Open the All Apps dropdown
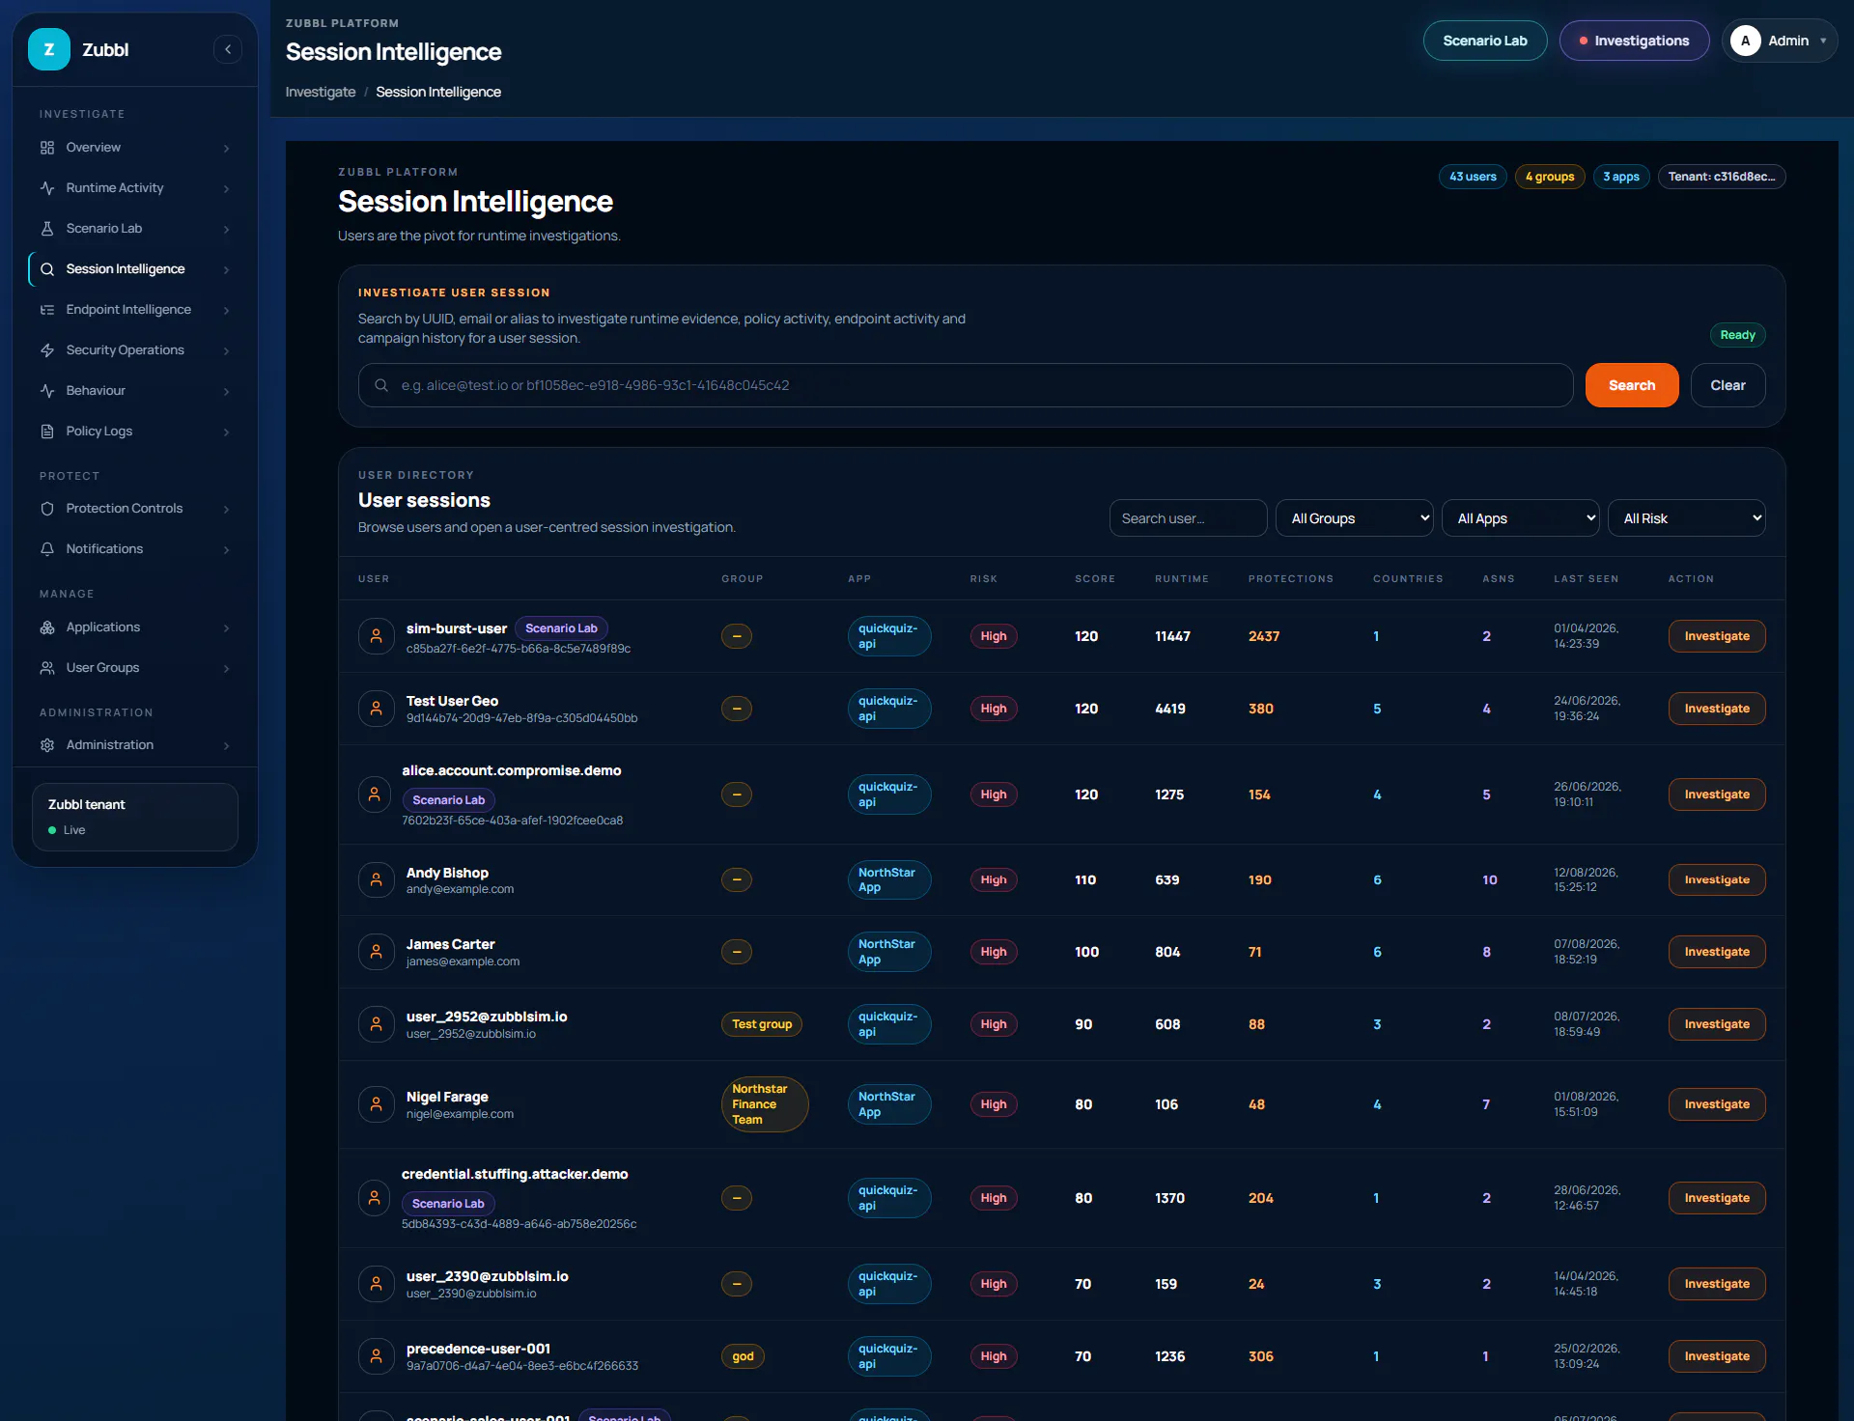This screenshot has width=1854, height=1421. (x=1520, y=518)
